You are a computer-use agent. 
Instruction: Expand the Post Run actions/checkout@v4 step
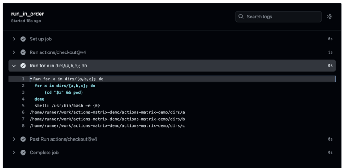click(14, 139)
